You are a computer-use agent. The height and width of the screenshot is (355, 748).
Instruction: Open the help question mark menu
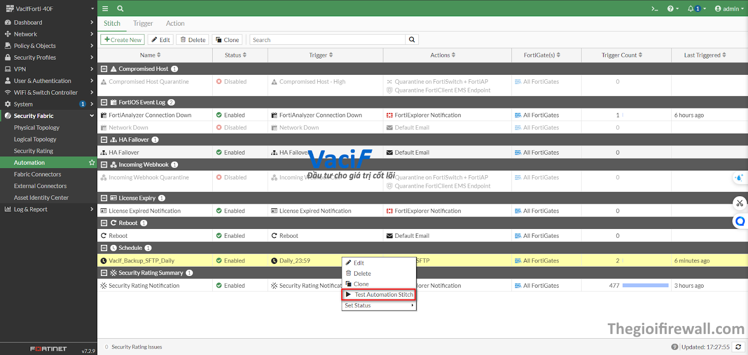pyautogui.click(x=670, y=9)
